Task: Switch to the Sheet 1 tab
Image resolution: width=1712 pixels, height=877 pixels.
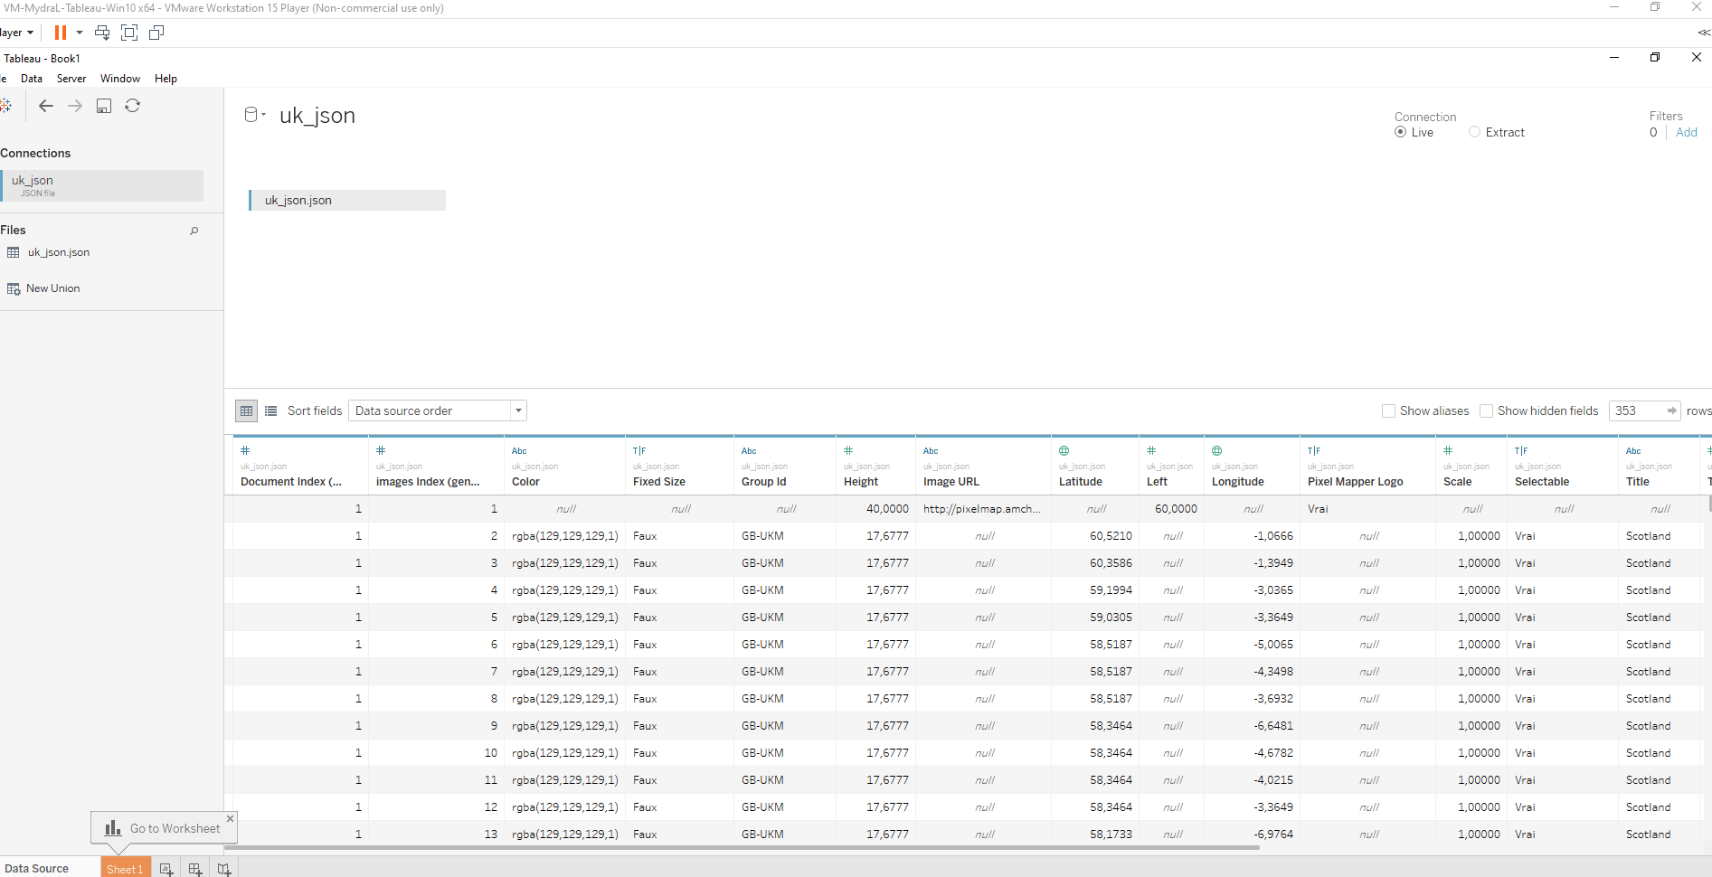Action: tap(125, 869)
